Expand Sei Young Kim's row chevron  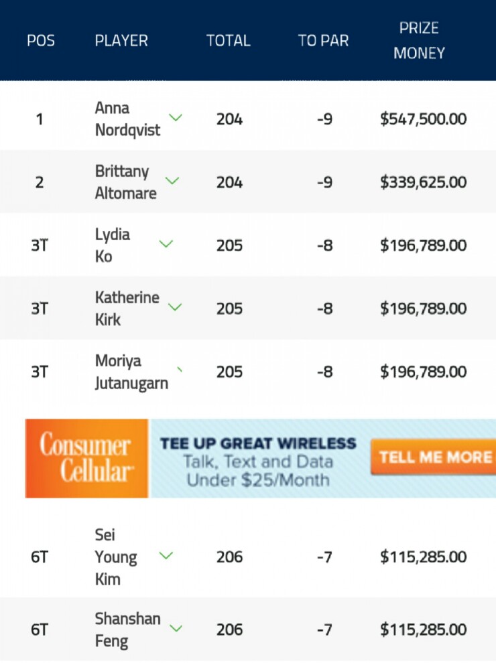[x=166, y=555]
